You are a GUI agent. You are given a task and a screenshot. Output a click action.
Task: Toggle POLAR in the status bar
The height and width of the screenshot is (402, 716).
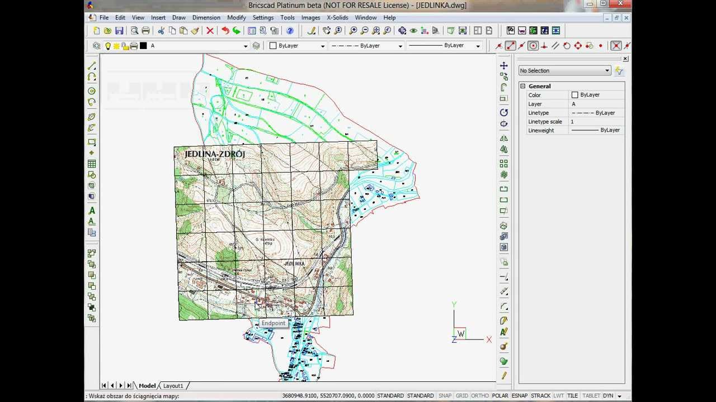(x=500, y=396)
